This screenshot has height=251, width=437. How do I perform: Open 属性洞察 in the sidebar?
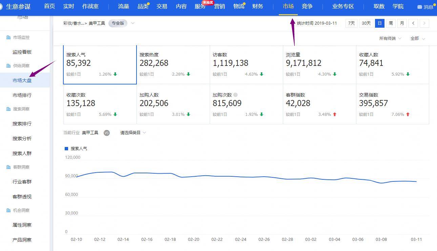(22, 225)
